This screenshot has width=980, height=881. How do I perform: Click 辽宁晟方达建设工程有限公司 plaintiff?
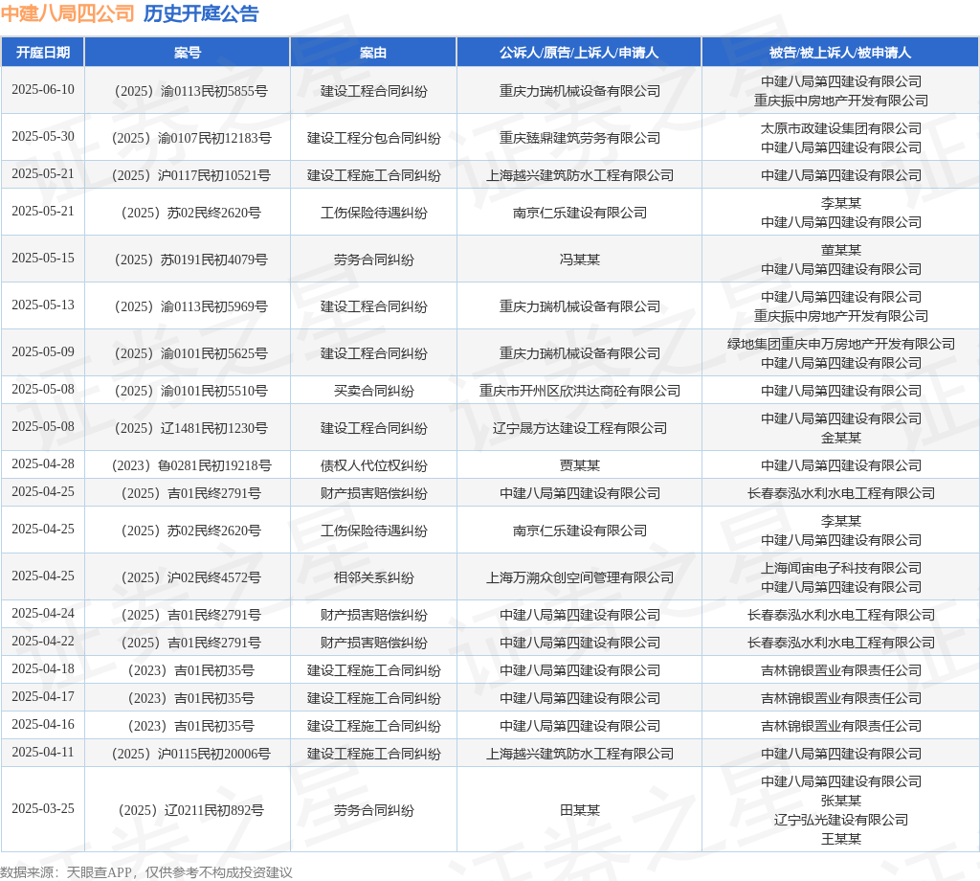tap(579, 428)
